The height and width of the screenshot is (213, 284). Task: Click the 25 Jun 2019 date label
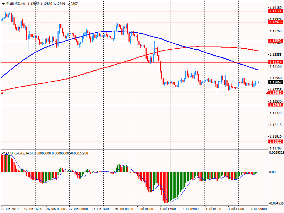[10, 209]
